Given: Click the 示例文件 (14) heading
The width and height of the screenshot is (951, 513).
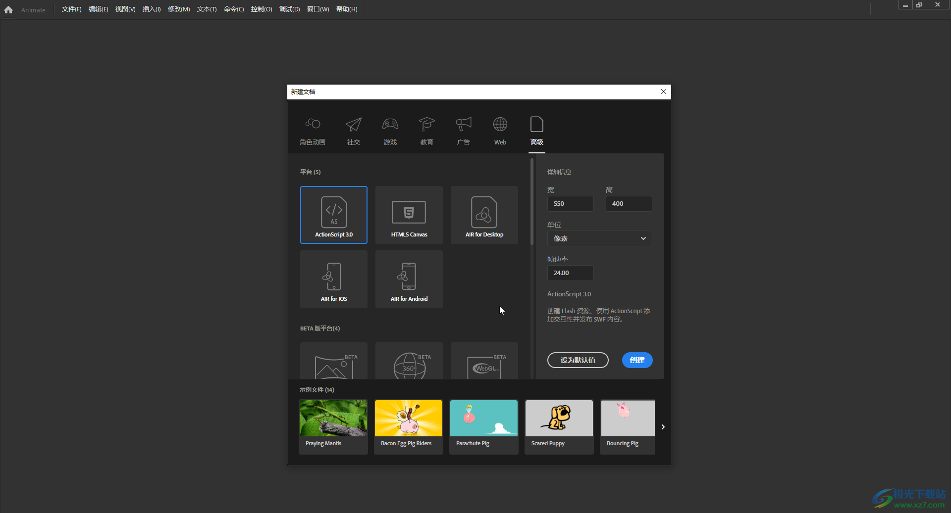Looking at the screenshot, I should tap(317, 390).
